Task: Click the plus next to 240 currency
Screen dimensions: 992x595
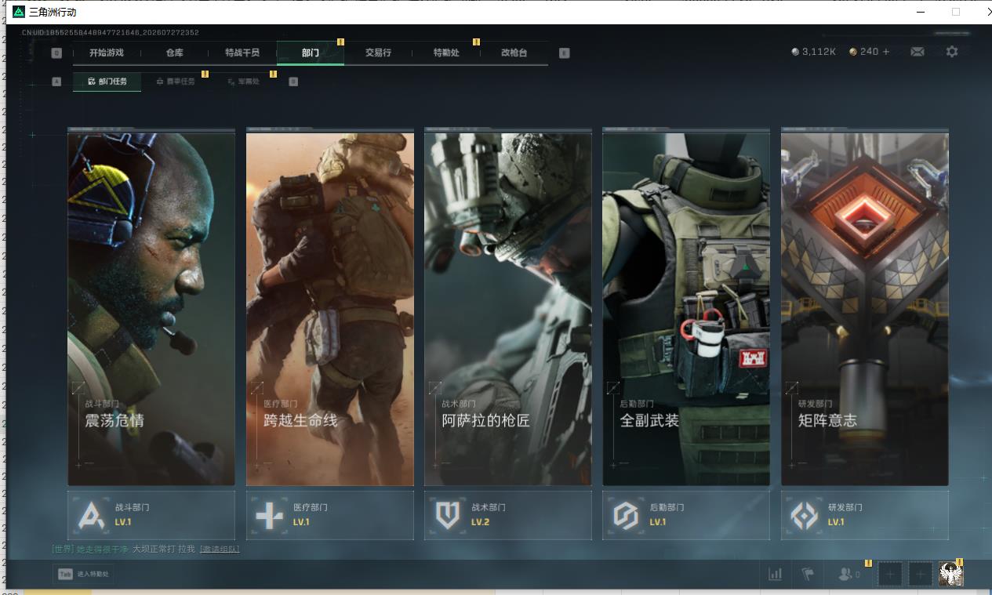Action: pyautogui.click(x=886, y=52)
